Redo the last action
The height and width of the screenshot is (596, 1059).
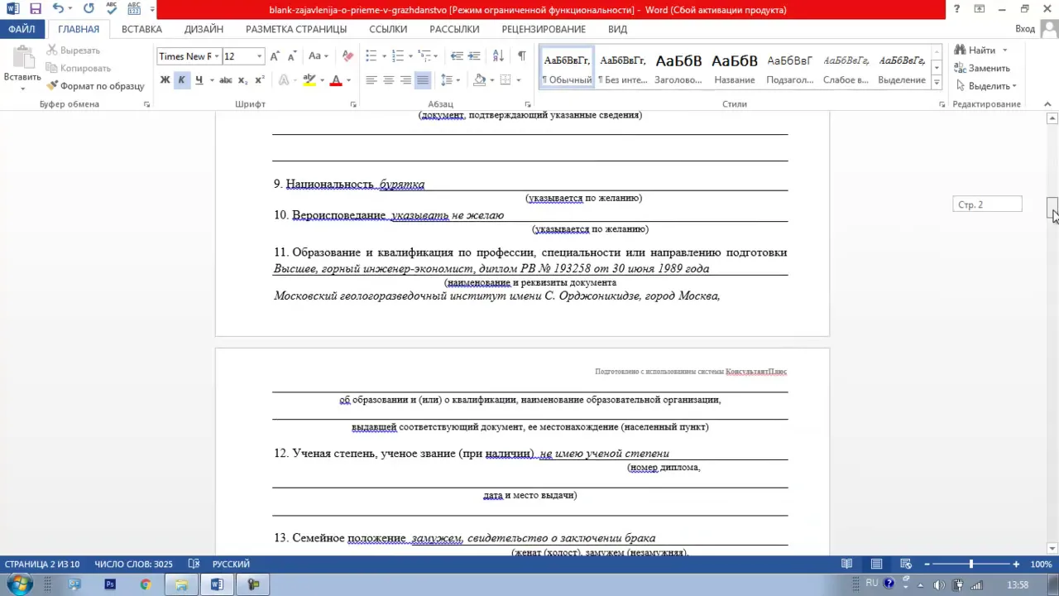[89, 9]
